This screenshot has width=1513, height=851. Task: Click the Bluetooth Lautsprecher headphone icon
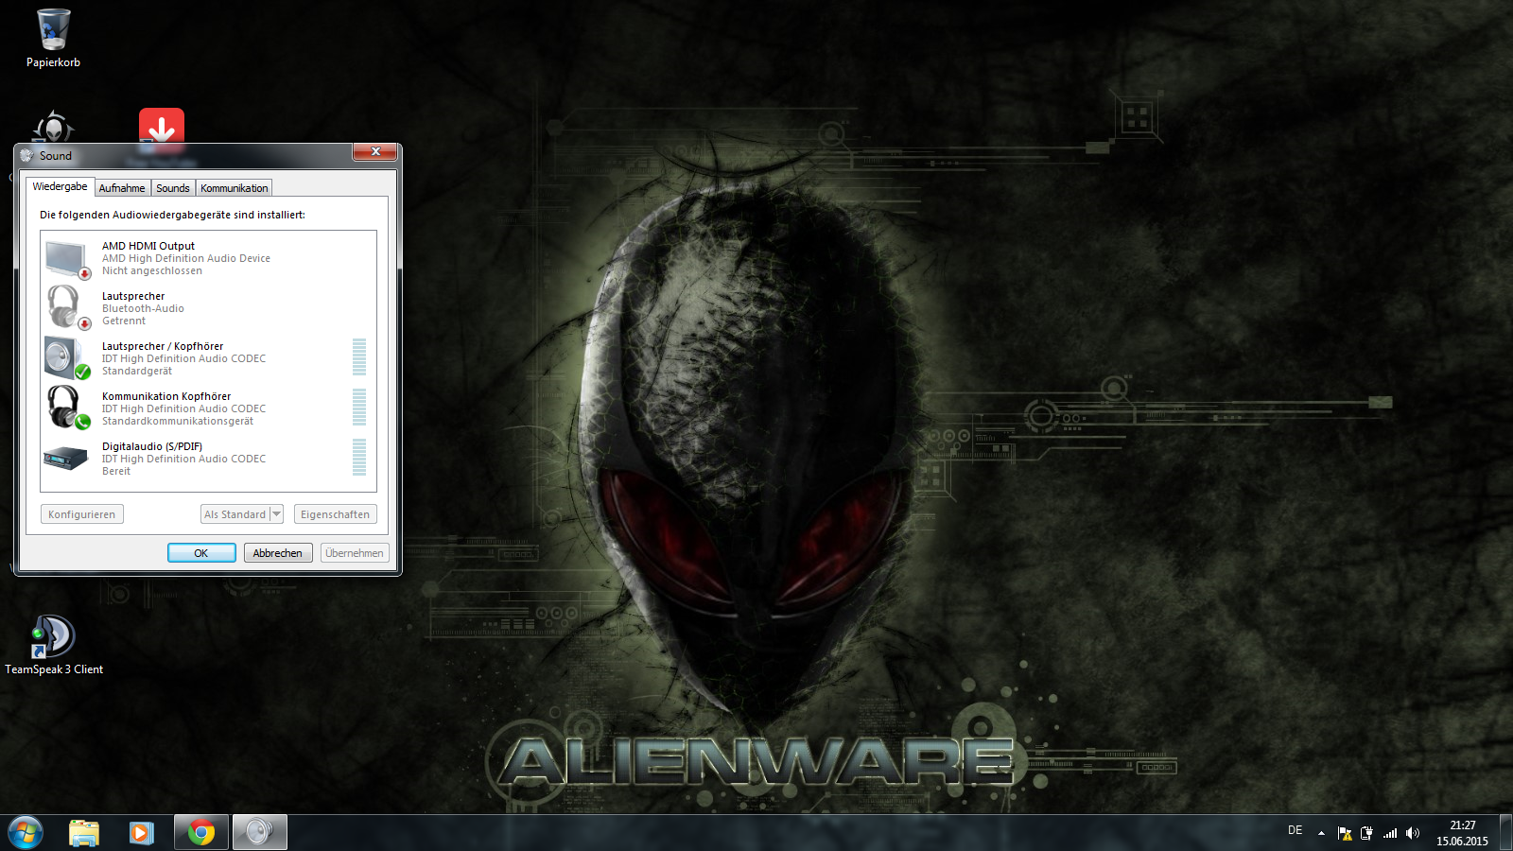click(67, 308)
